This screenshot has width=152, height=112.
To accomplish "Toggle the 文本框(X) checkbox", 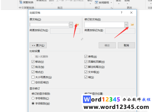I will point(86,72).
